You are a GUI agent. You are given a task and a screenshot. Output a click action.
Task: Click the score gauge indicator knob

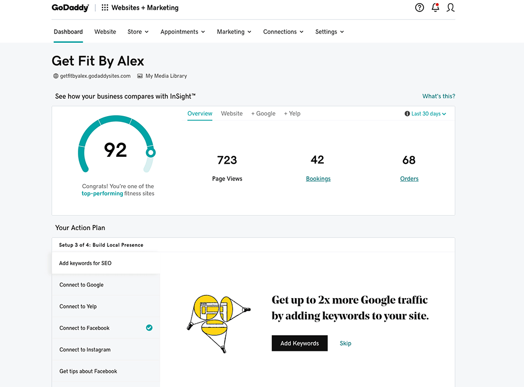click(x=151, y=153)
